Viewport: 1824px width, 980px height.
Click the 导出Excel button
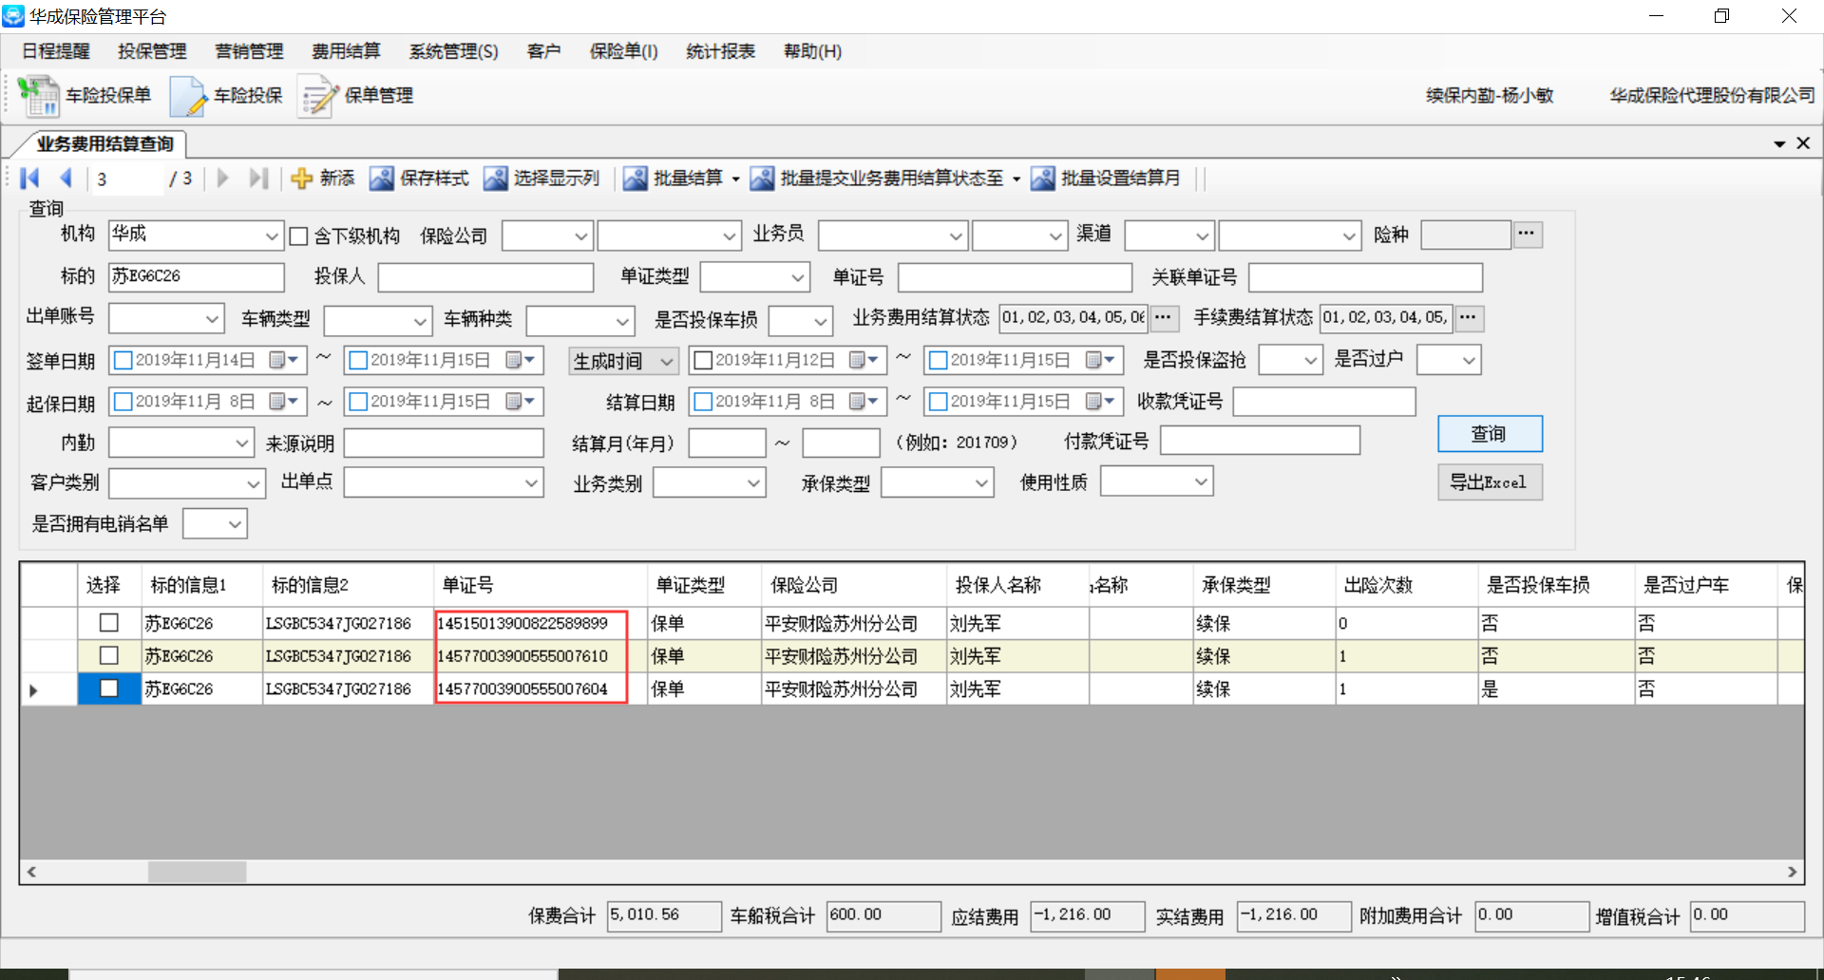1489,482
